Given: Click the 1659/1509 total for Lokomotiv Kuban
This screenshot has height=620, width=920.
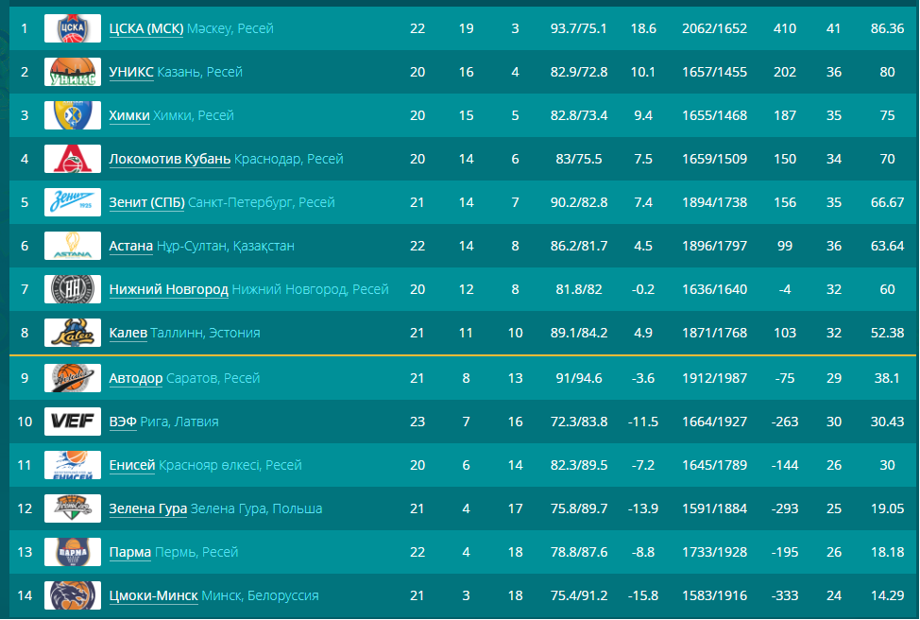Looking at the screenshot, I should point(714,159).
